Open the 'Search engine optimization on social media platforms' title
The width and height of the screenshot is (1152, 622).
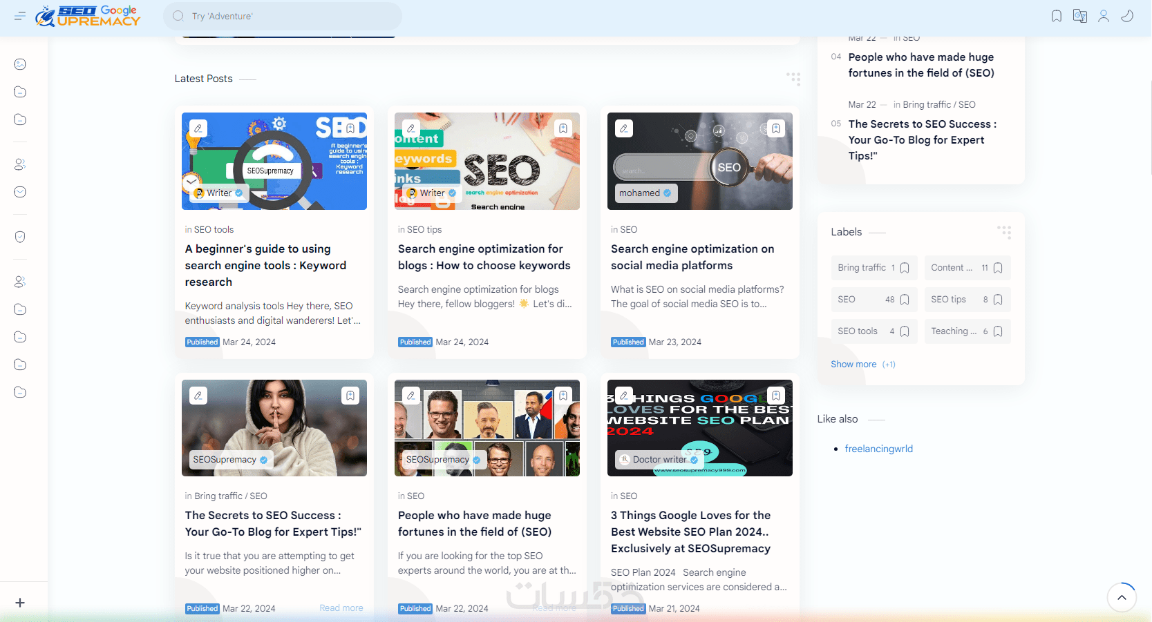click(692, 257)
